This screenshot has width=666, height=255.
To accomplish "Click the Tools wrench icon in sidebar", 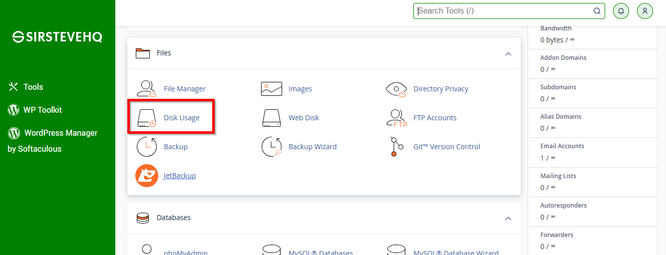I will tap(13, 87).
